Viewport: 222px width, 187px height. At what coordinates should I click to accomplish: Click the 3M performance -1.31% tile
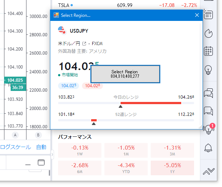(172, 150)
